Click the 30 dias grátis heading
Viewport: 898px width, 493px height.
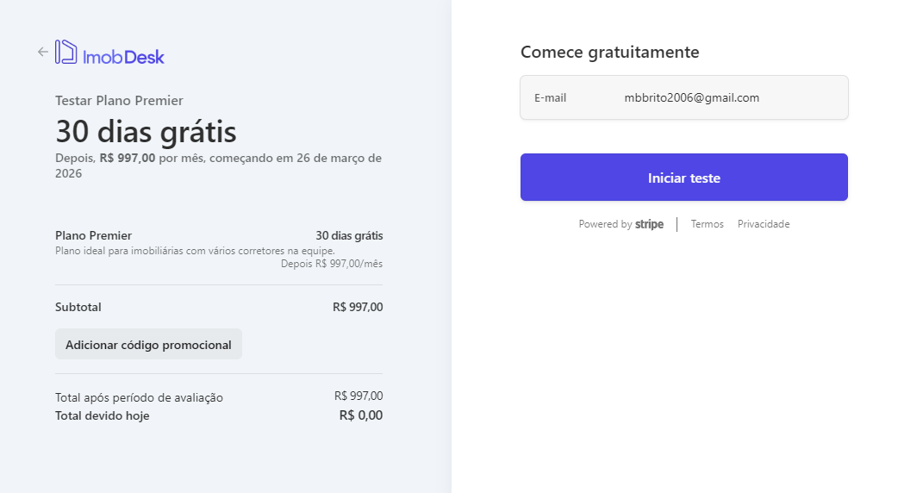[x=146, y=132]
